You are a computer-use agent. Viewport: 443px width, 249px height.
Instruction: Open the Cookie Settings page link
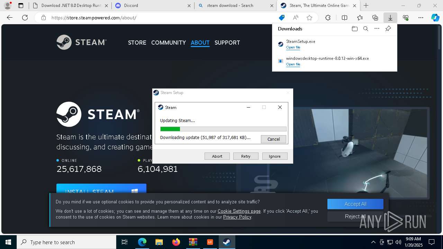239,211
